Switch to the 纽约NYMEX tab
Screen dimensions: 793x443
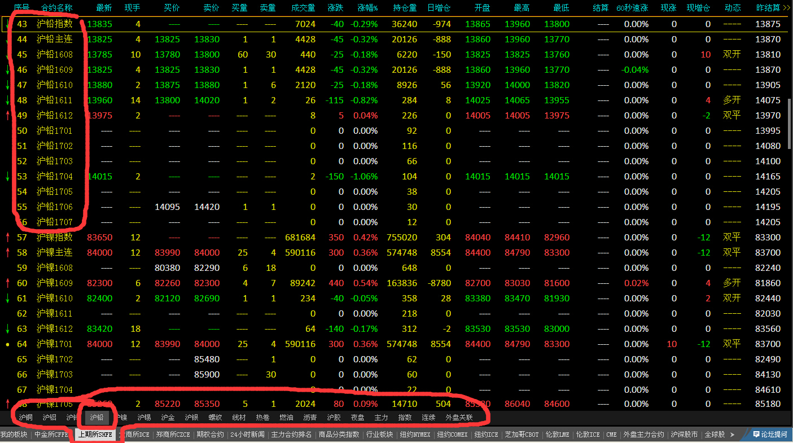415,435
